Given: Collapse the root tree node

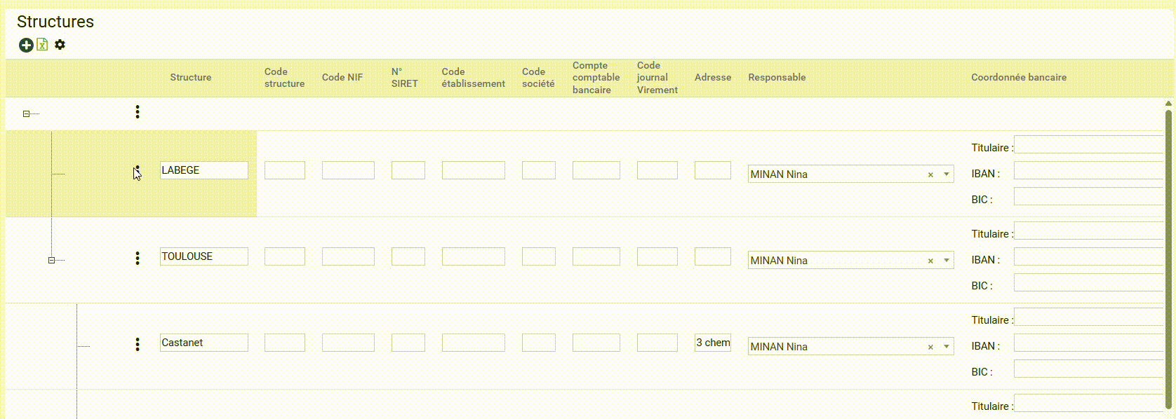Looking at the screenshot, I should click(26, 114).
